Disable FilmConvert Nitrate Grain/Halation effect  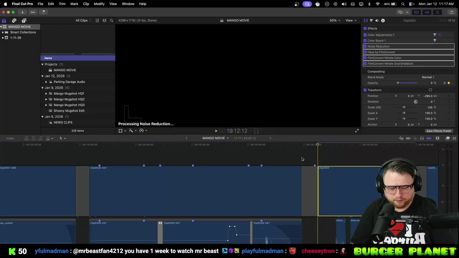pyautogui.click(x=365, y=63)
